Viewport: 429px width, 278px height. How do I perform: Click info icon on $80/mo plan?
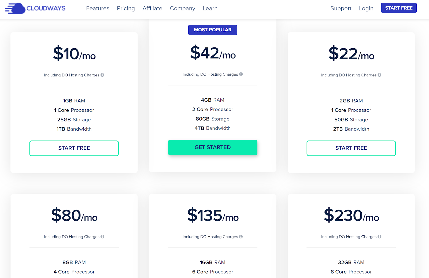102,237
